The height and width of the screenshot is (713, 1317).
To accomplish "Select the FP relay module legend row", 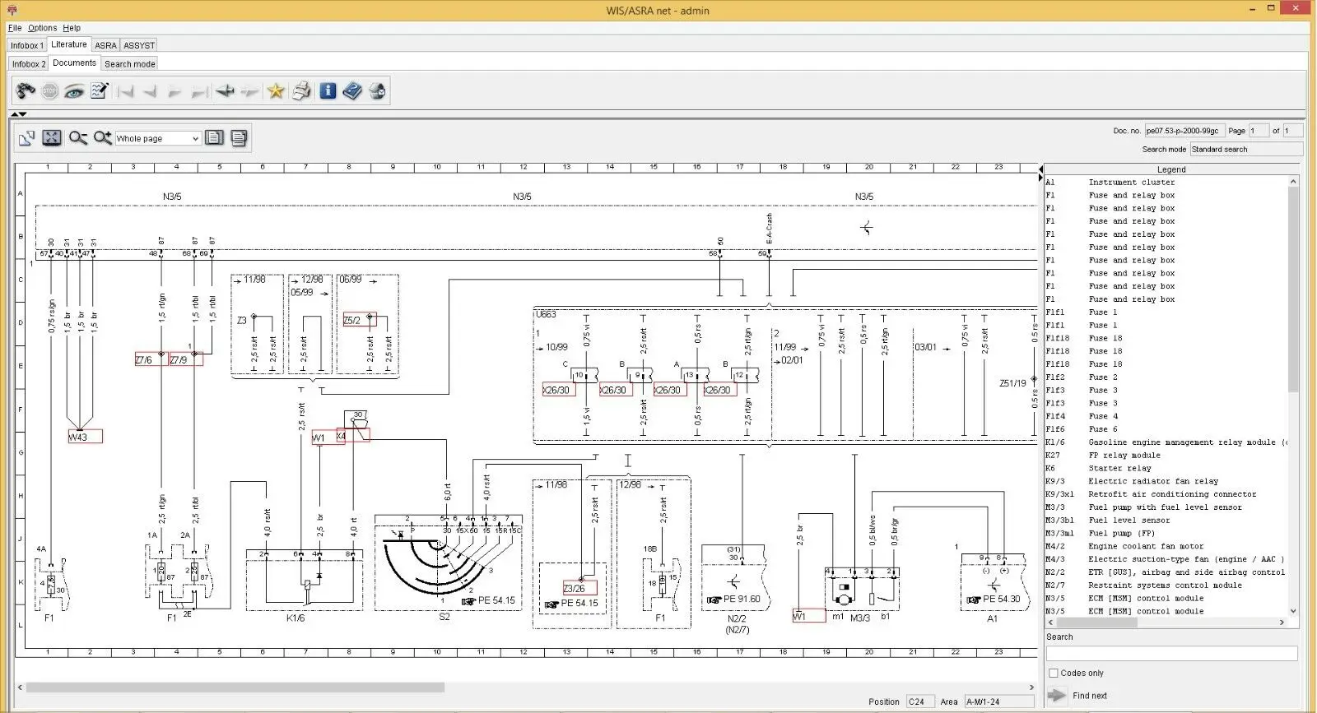I will point(1165,455).
